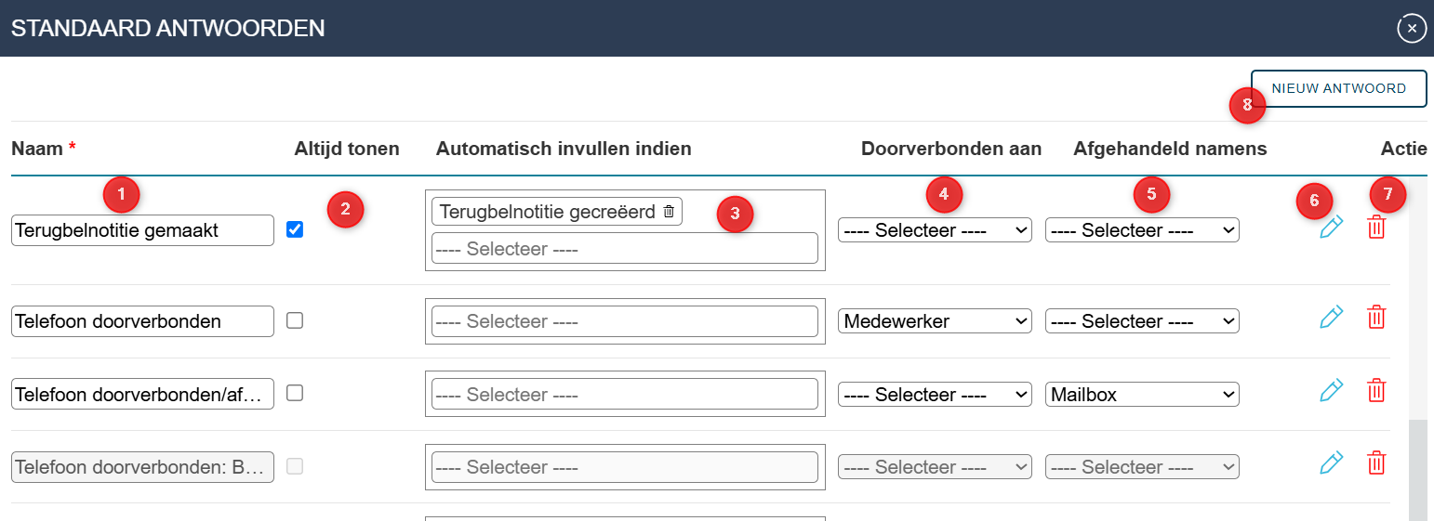The height and width of the screenshot is (521, 1434).
Task: Delete the row with Mailbox selected
Action: (x=1376, y=391)
